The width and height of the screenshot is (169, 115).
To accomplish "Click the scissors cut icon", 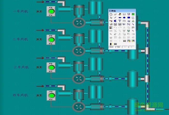I will [x=124, y=28].
